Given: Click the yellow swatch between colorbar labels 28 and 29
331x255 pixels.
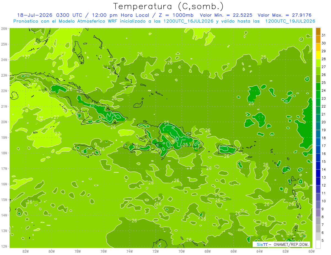Looking at the screenshot, I should click(318, 55).
